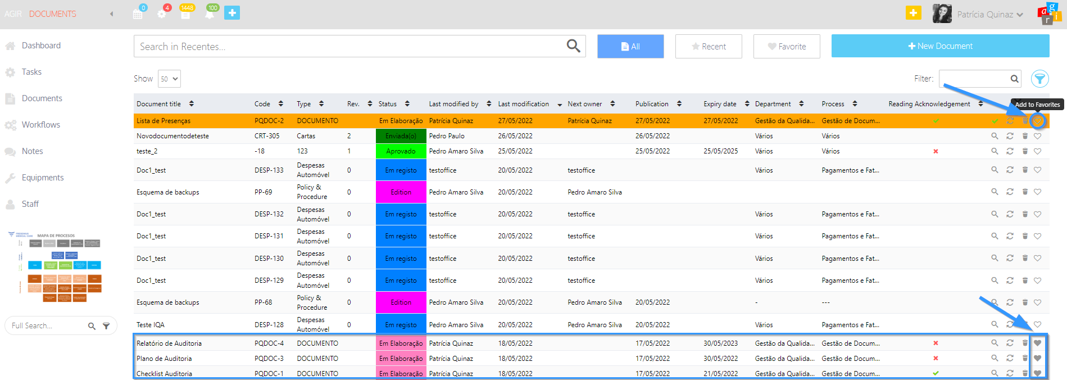Add PP-69 Esquema de backups to favorites

pos(1038,192)
